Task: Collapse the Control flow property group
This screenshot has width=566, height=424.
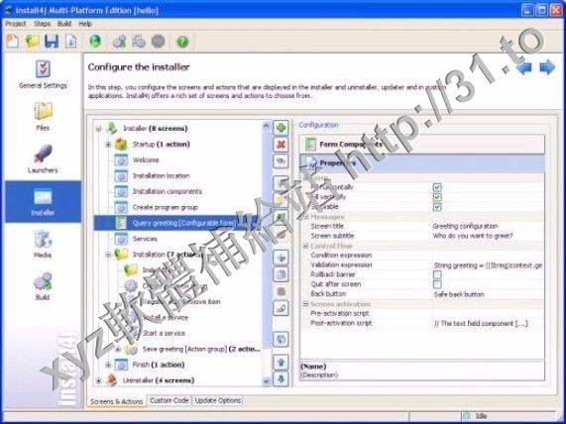Action: [x=305, y=246]
